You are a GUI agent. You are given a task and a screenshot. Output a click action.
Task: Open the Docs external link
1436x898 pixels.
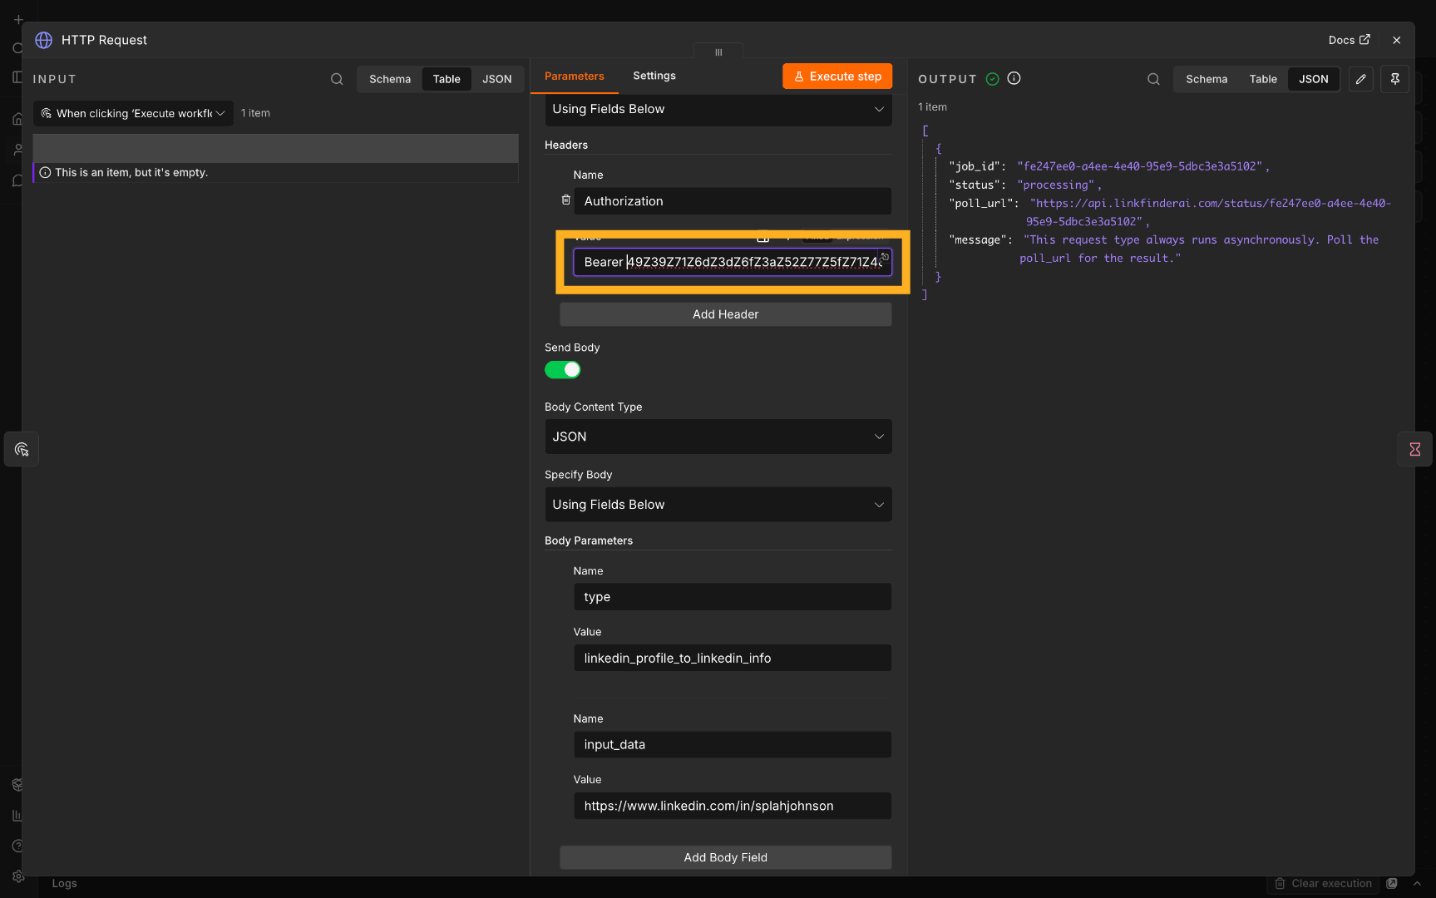1349,40
